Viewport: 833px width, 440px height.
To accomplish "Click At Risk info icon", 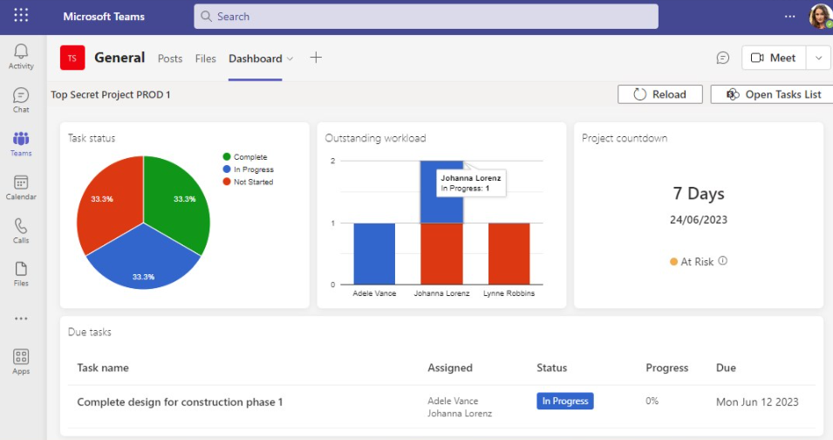I will click(722, 261).
